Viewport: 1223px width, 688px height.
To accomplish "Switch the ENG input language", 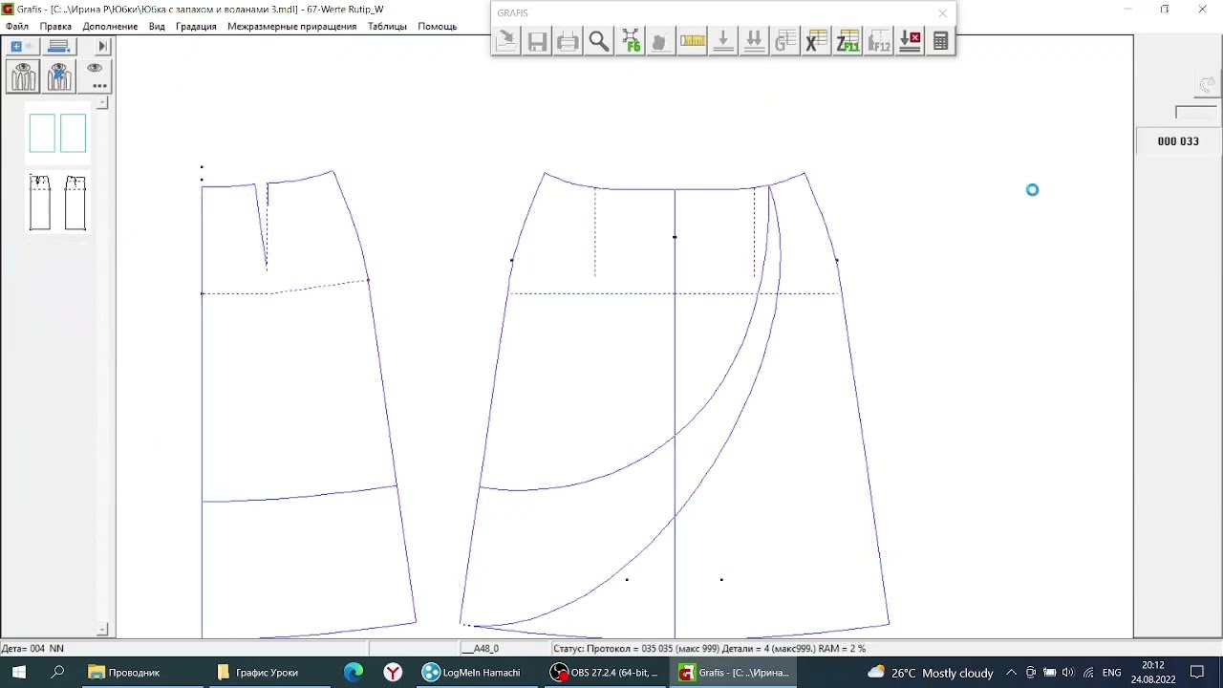I will 1112,673.
